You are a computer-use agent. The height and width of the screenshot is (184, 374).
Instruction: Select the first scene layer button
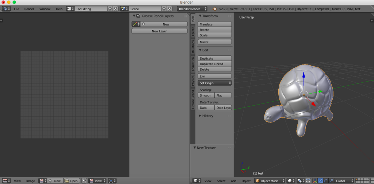[357, 180]
